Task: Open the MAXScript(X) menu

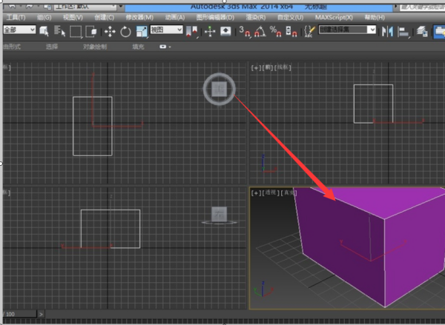Action: click(334, 17)
